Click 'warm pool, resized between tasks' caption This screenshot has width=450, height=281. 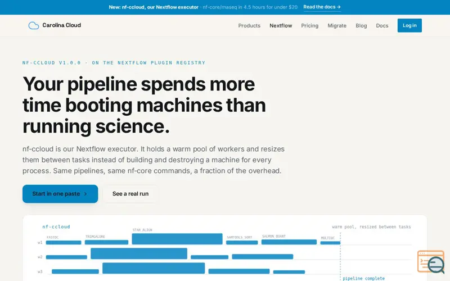coord(371,227)
